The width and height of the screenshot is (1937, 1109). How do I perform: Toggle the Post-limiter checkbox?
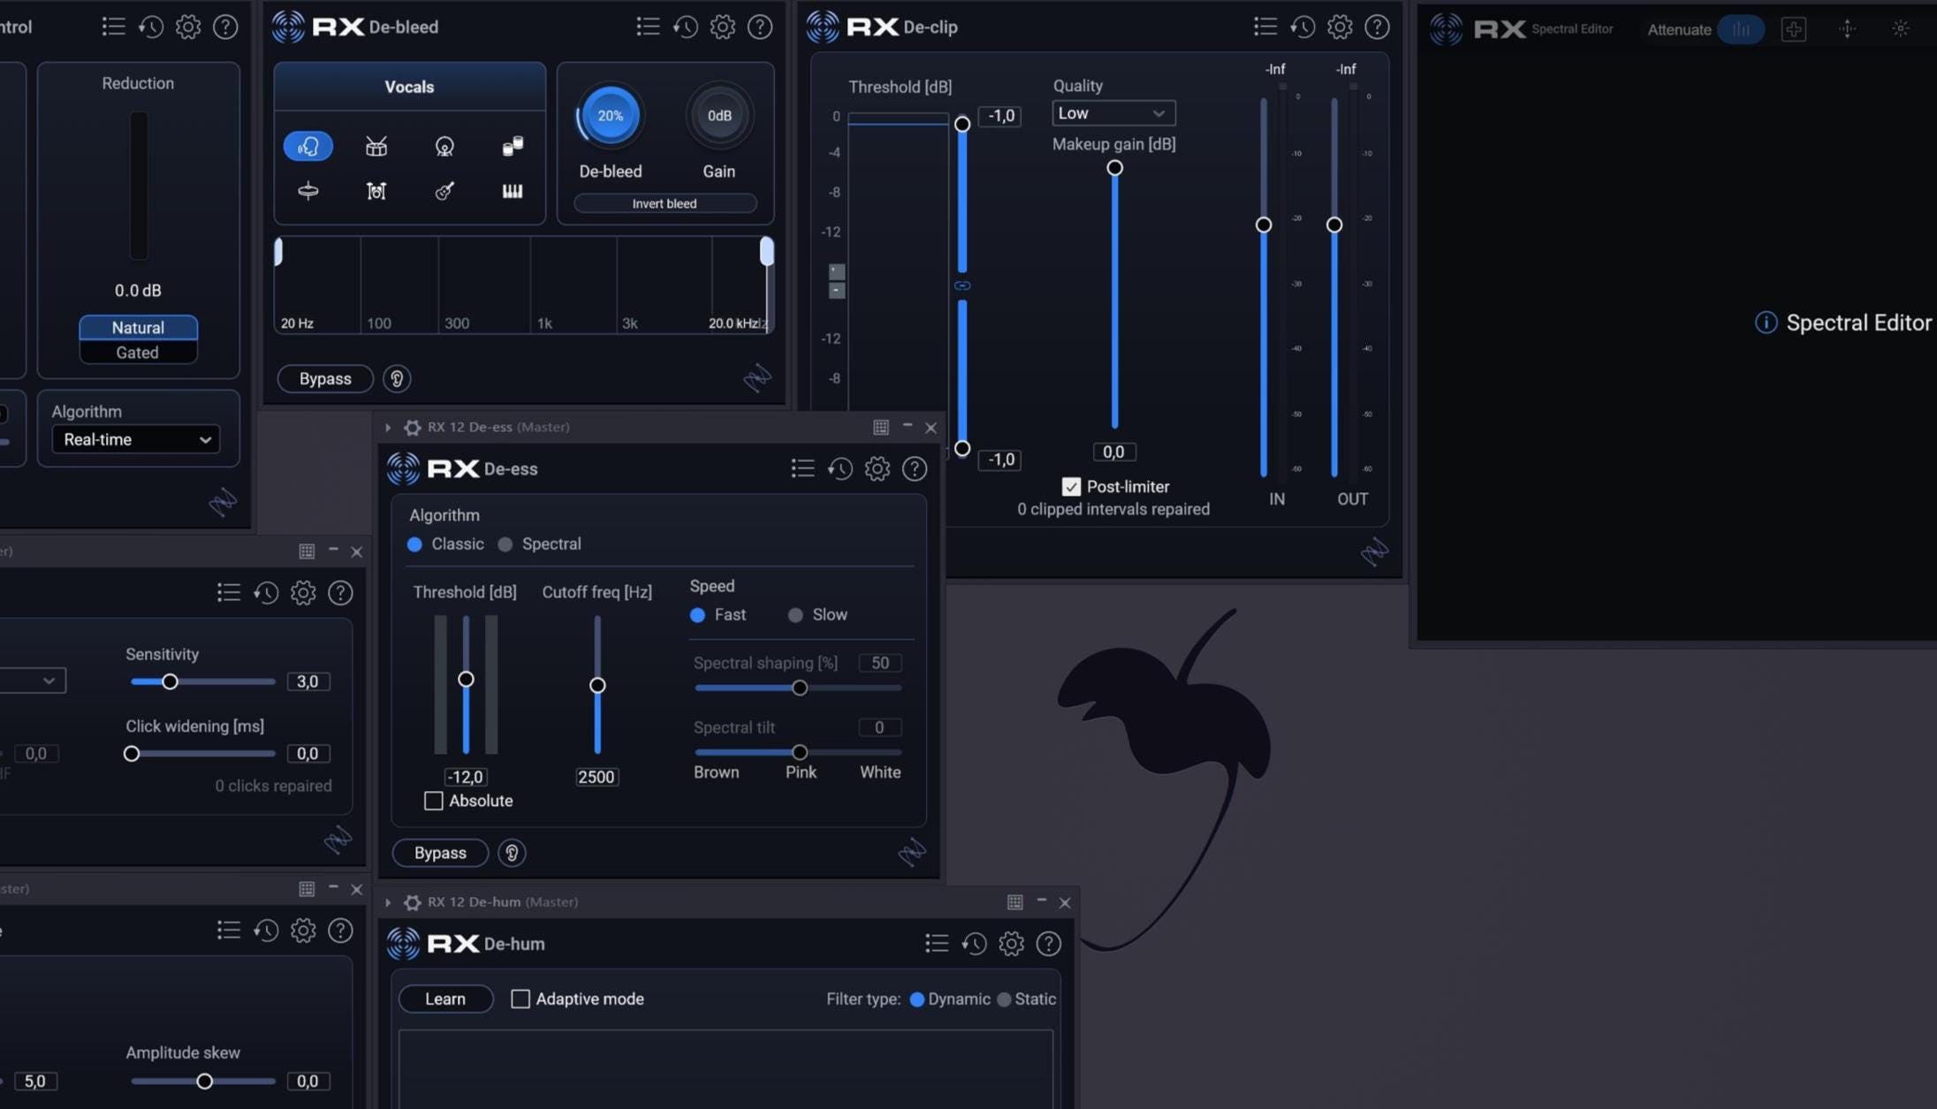click(1071, 487)
